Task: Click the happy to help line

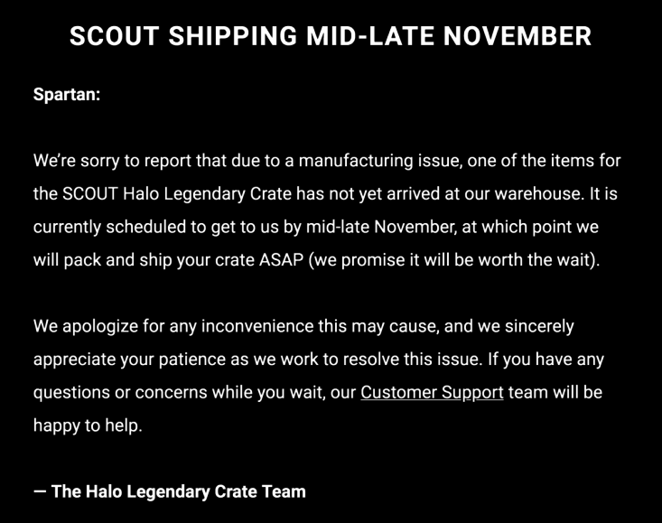Action: click(x=88, y=425)
